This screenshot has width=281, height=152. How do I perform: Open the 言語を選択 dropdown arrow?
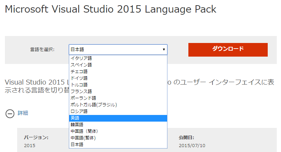pyautogui.click(x=164, y=50)
